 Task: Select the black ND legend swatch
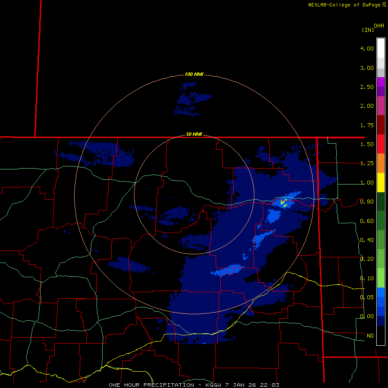[381, 335]
